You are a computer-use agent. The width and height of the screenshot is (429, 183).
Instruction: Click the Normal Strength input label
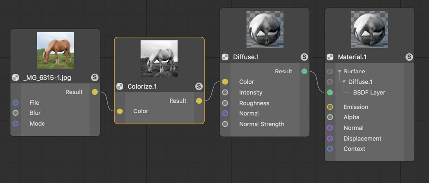tap(261, 124)
